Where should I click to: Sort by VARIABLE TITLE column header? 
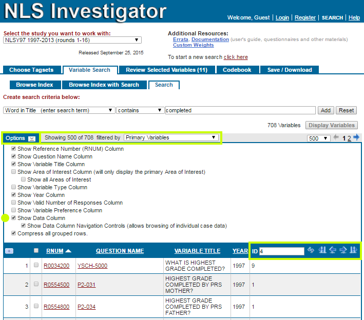(197, 251)
